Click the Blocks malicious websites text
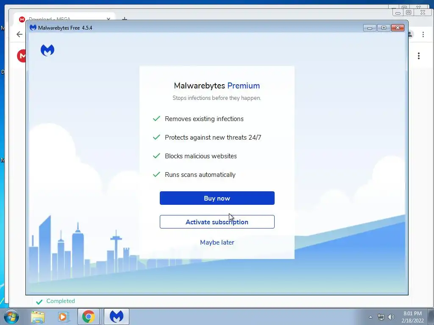The height and width of the screenshot is (325, 434). coord(200,156)
